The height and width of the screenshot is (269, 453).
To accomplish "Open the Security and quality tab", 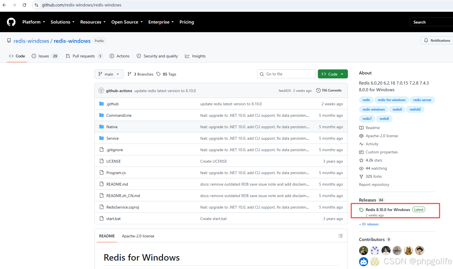I will pos(157,56).
